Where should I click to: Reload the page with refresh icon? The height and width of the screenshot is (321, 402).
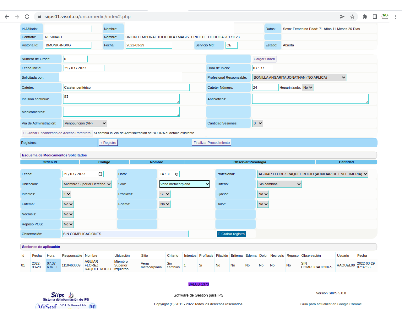[27, 17]
